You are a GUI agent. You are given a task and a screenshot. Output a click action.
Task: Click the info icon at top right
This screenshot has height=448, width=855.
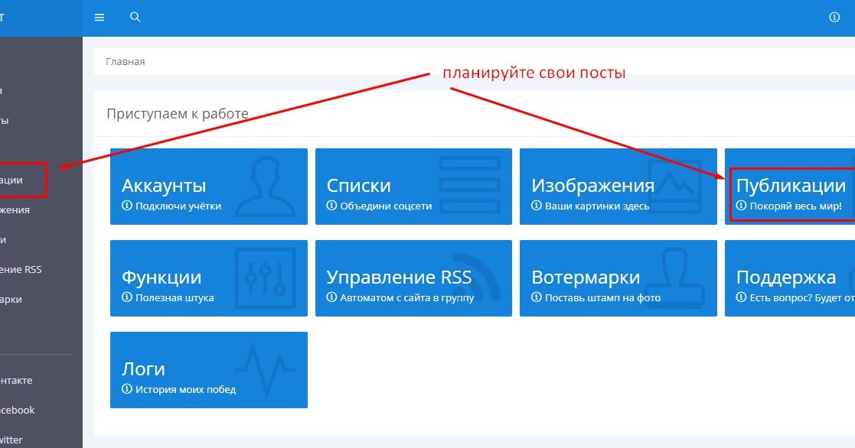coord(834,16)
